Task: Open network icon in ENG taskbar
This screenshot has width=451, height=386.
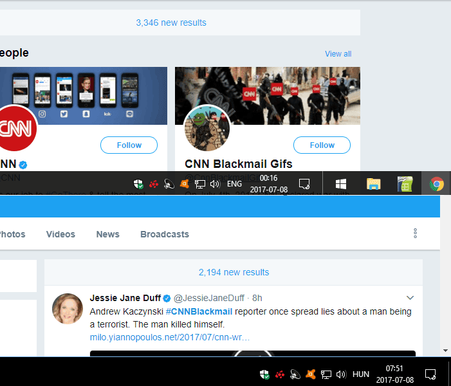Action: 200,184
